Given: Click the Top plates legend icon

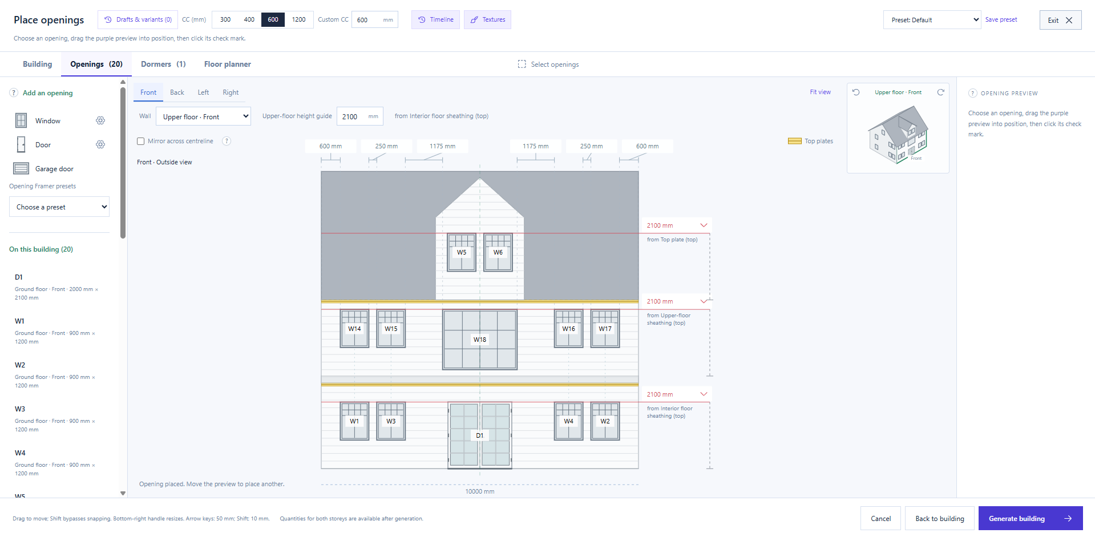Looking at the screenshot, I should (795, 141).
